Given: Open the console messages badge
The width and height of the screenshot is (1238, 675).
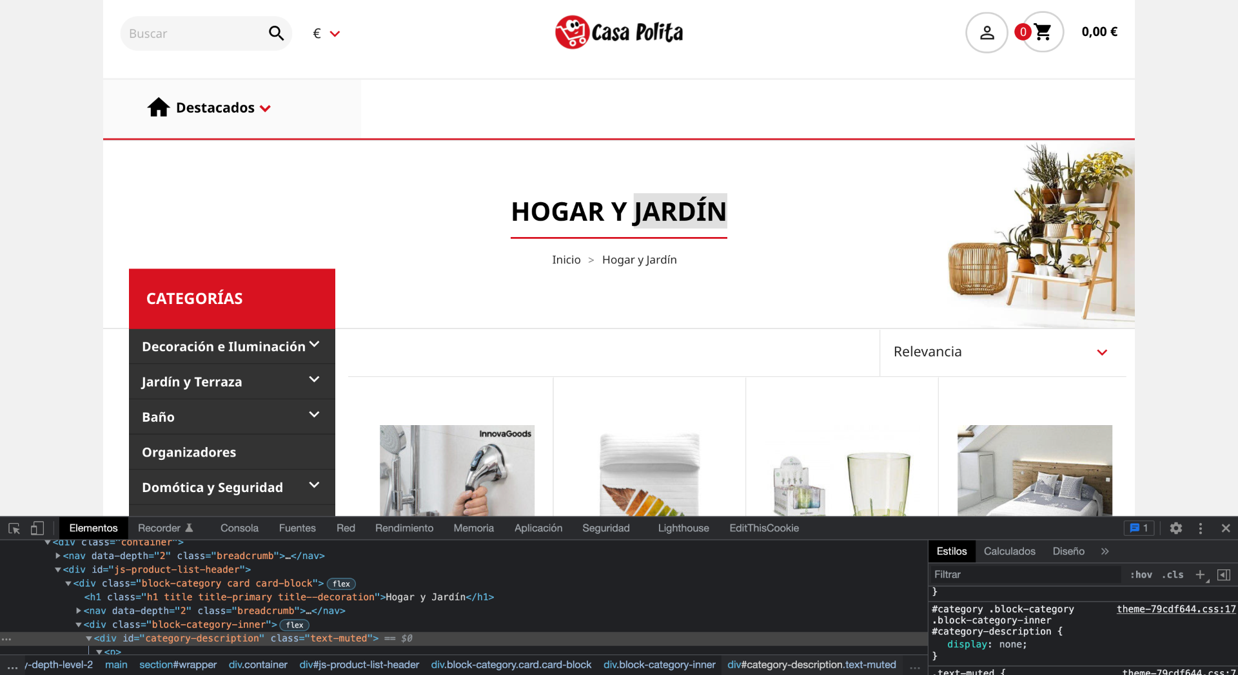Looking at the screenshot, I should coord(1139,528).
